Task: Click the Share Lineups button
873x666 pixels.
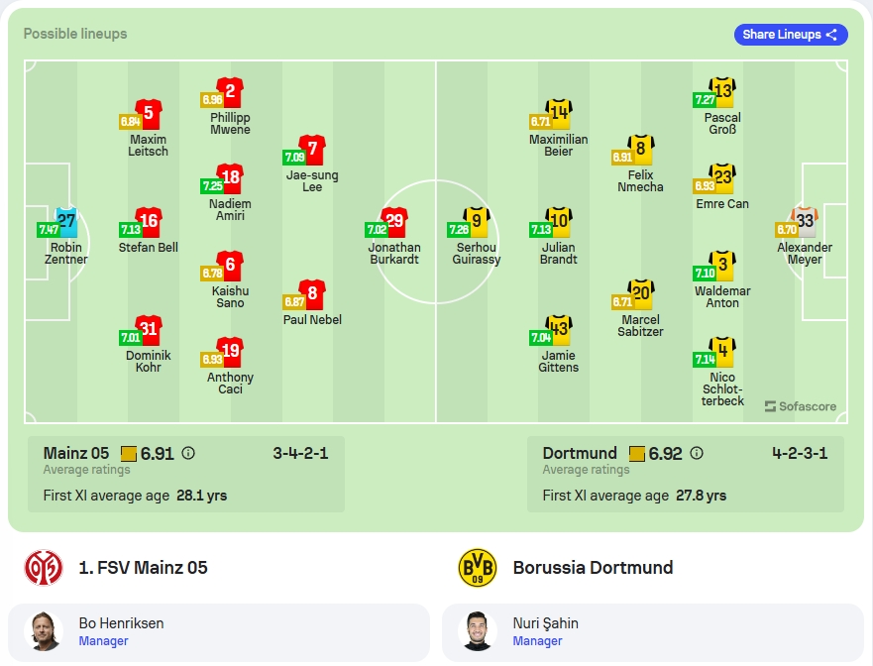Action: (x=791, y=35)
